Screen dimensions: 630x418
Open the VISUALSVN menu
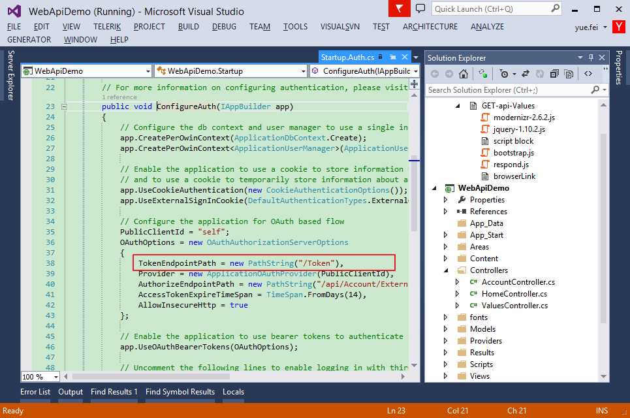tap(340, 27)
